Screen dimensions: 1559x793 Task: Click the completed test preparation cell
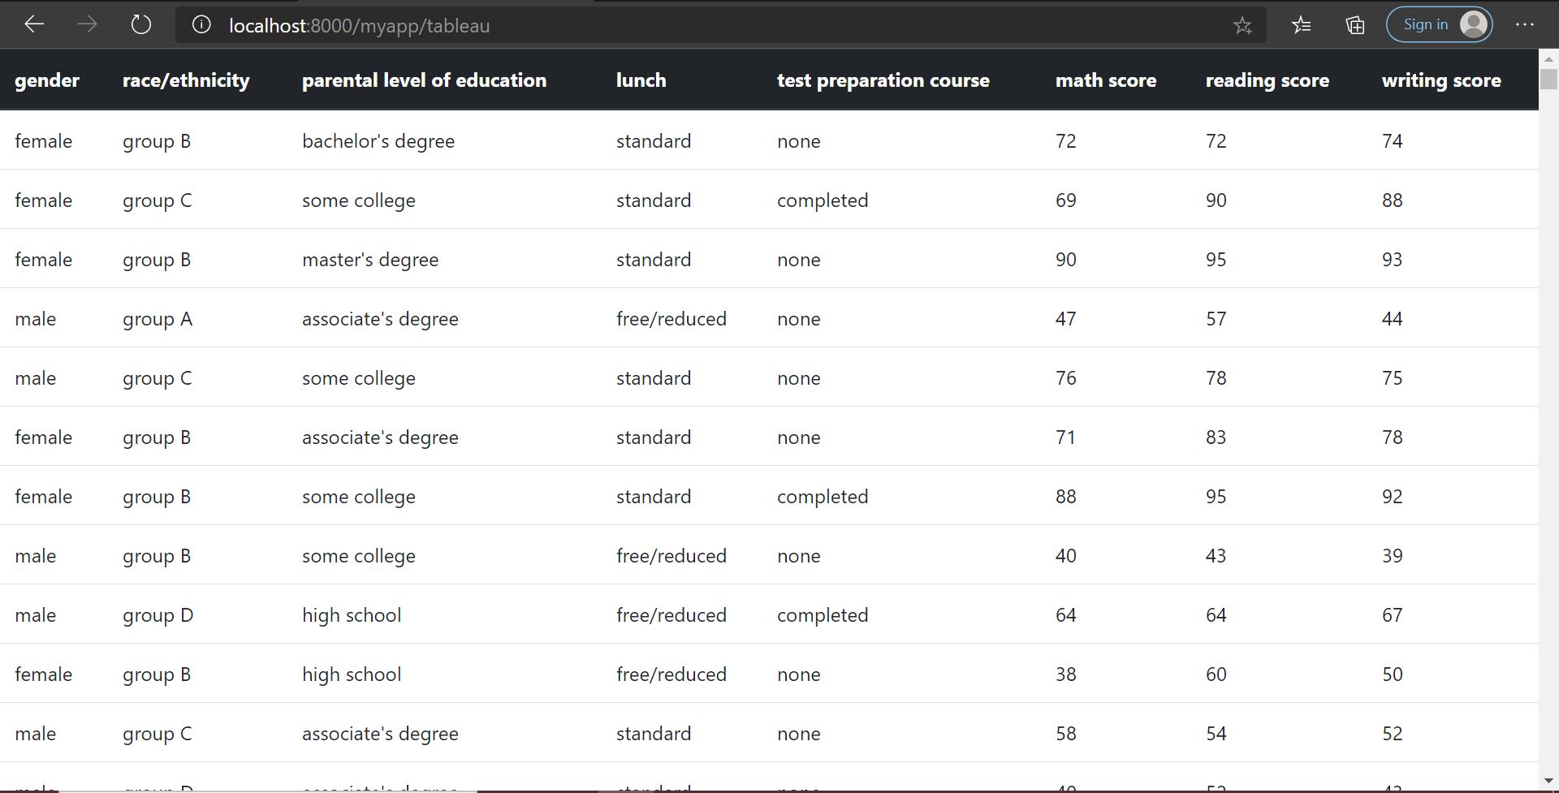click(823, 200)
